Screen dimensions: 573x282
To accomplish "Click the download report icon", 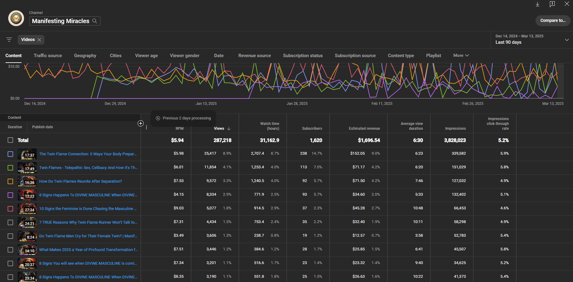I will click(x=538, y=4).
